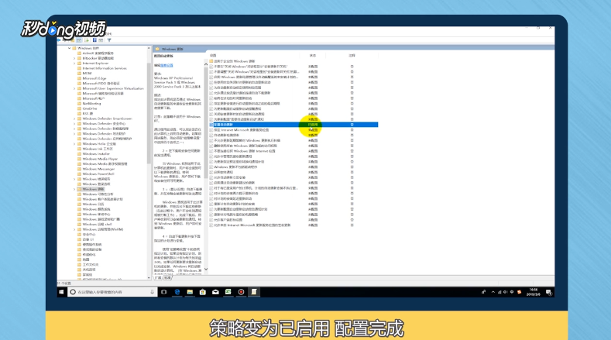
Task: Open the Windows Start menu
Action: click(61, 292)
